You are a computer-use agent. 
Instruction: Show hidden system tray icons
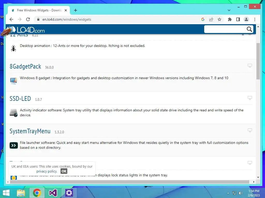coord(228,193)
